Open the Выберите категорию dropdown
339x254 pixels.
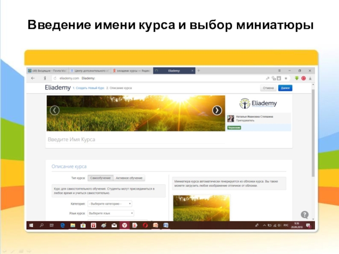click(x=110, y=204)
